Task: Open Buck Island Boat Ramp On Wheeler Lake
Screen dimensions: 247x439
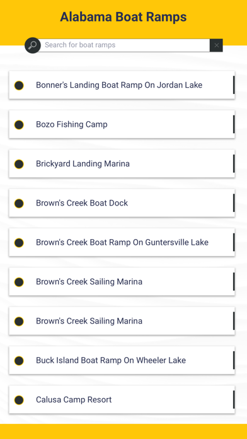Action: tap(122, 360)
